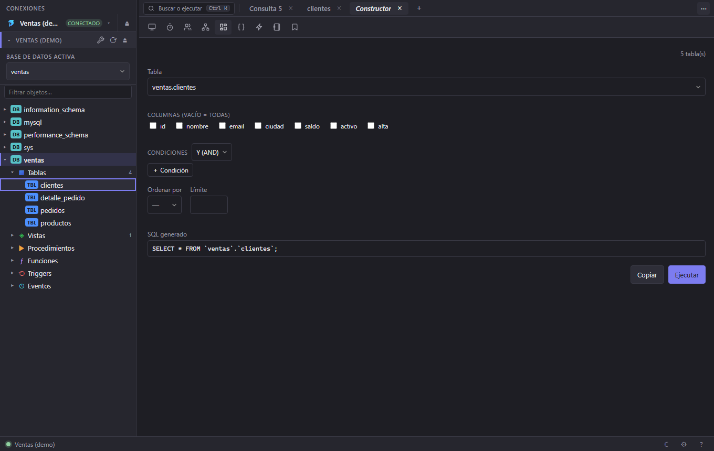
Task: Switch to the Consulta 5 tab
Action: [x=266, y=8]
